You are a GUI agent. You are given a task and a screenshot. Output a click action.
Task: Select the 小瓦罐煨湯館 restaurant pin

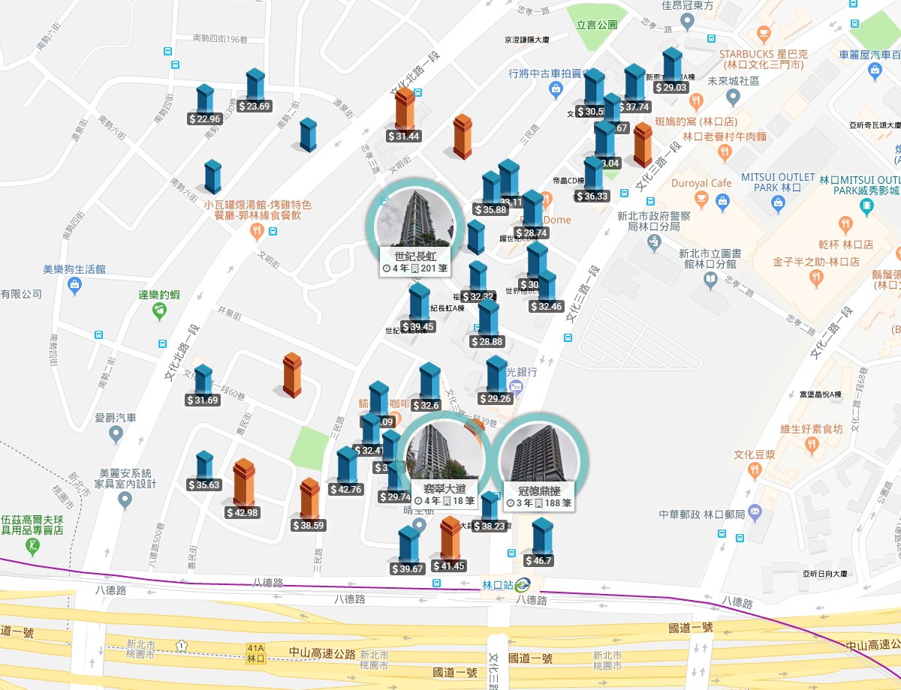coord(258,232)
